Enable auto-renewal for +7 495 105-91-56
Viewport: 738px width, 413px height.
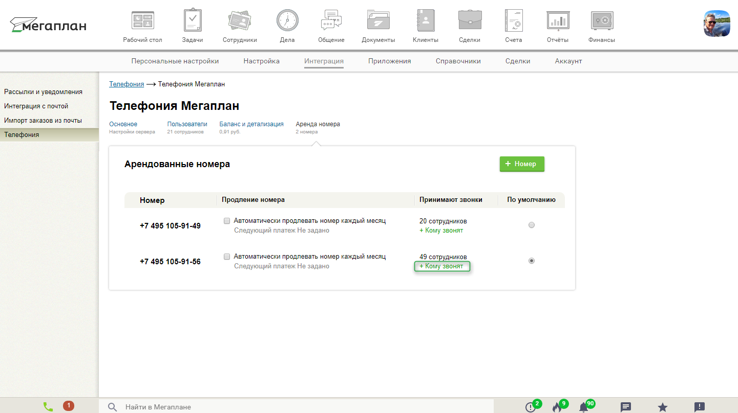227,257
